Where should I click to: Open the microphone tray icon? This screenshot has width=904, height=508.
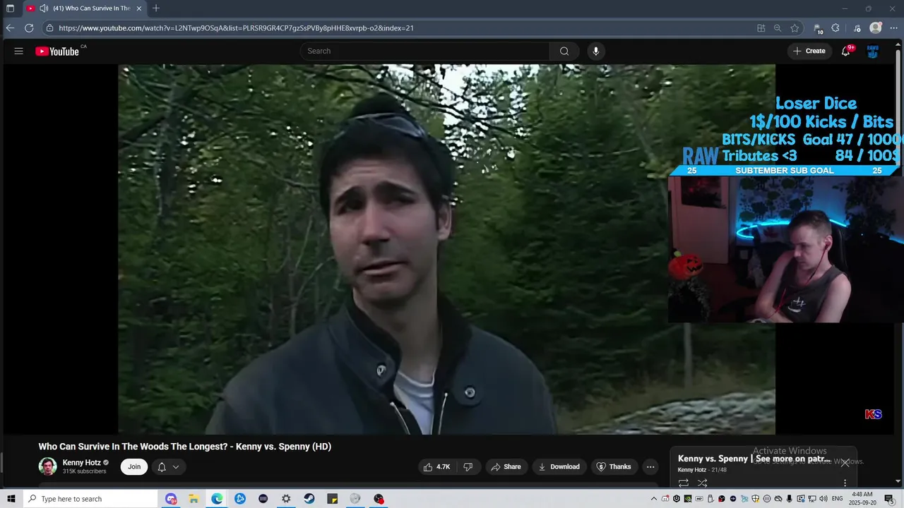coord(790,499)
